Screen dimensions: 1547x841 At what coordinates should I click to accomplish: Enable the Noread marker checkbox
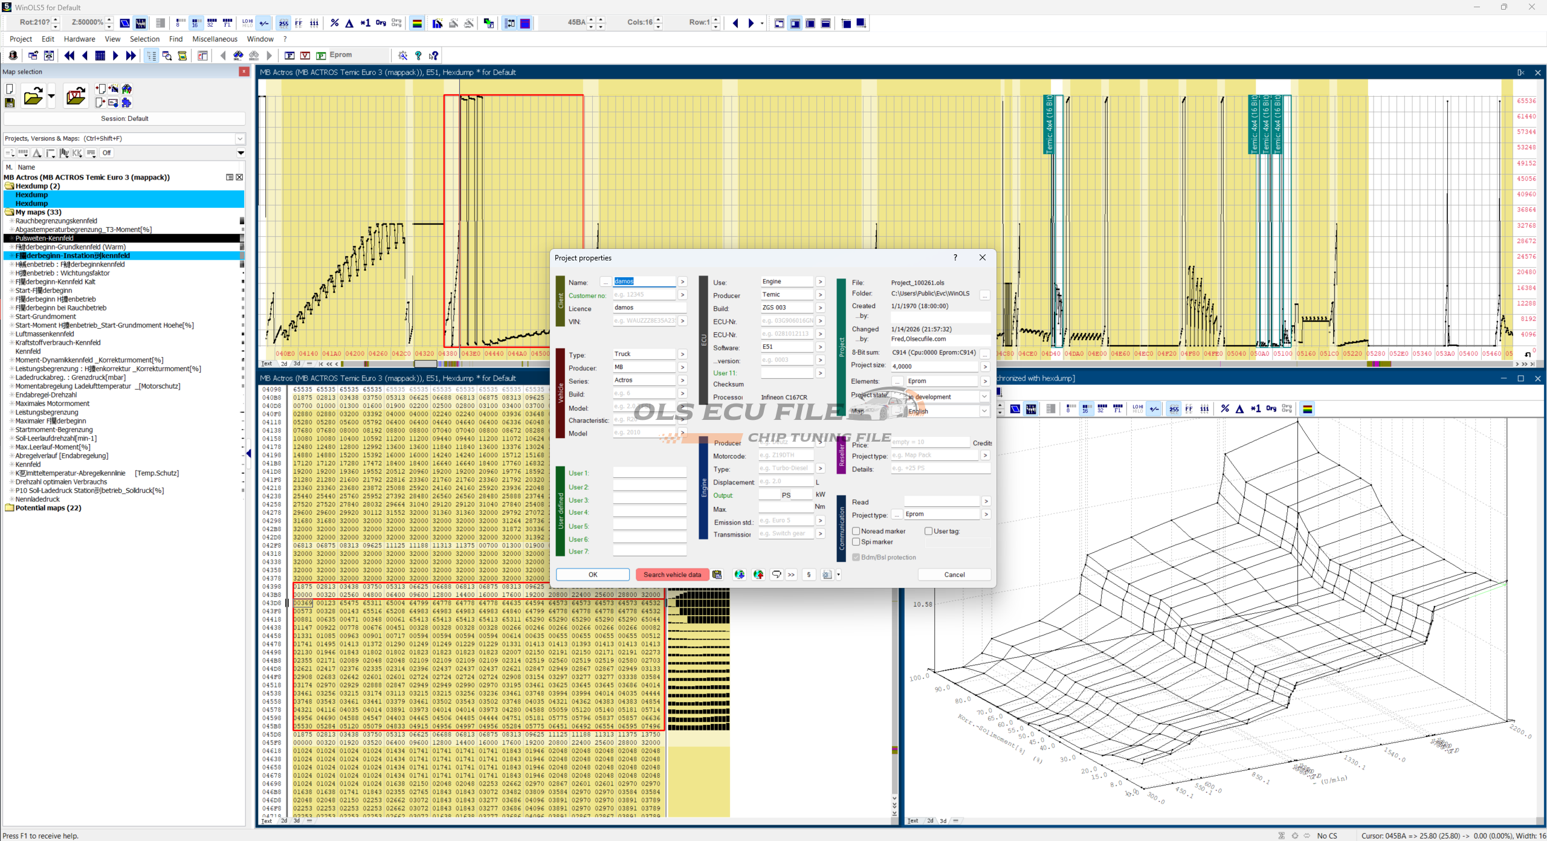pos(856,531)
